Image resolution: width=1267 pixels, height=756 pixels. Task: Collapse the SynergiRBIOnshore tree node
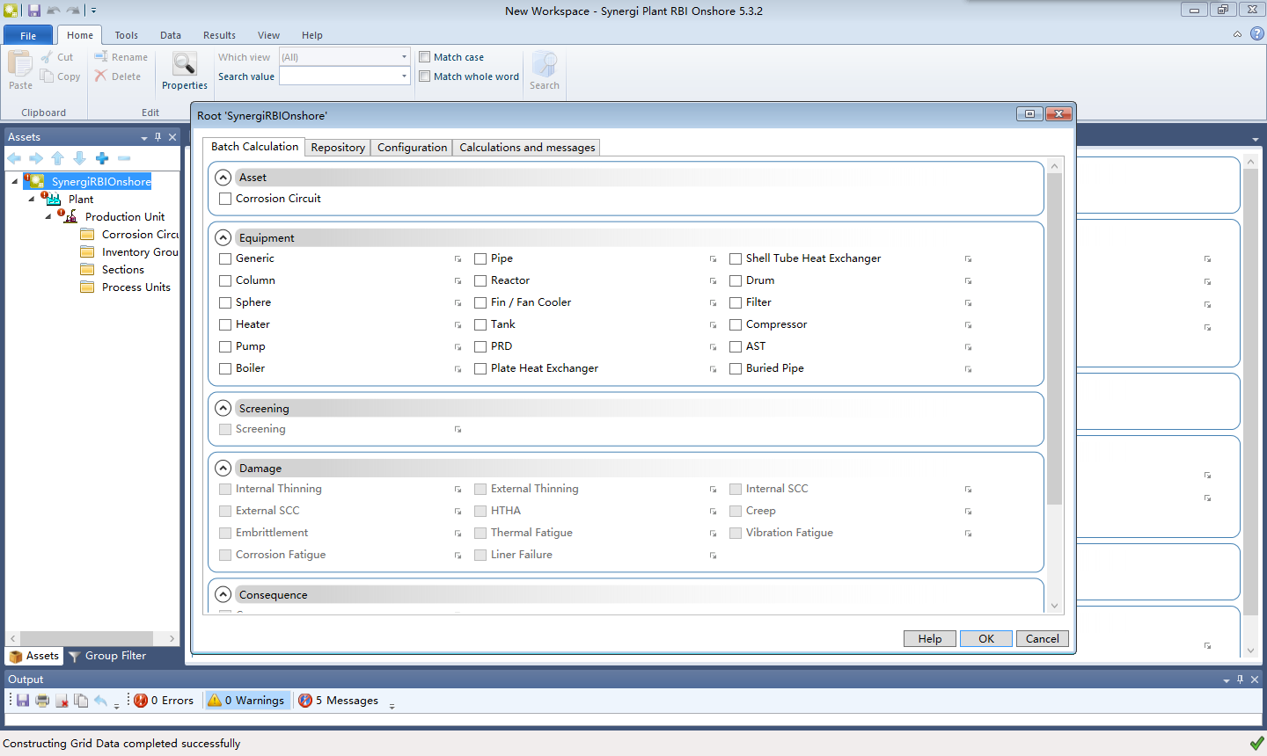coord(15,182)
